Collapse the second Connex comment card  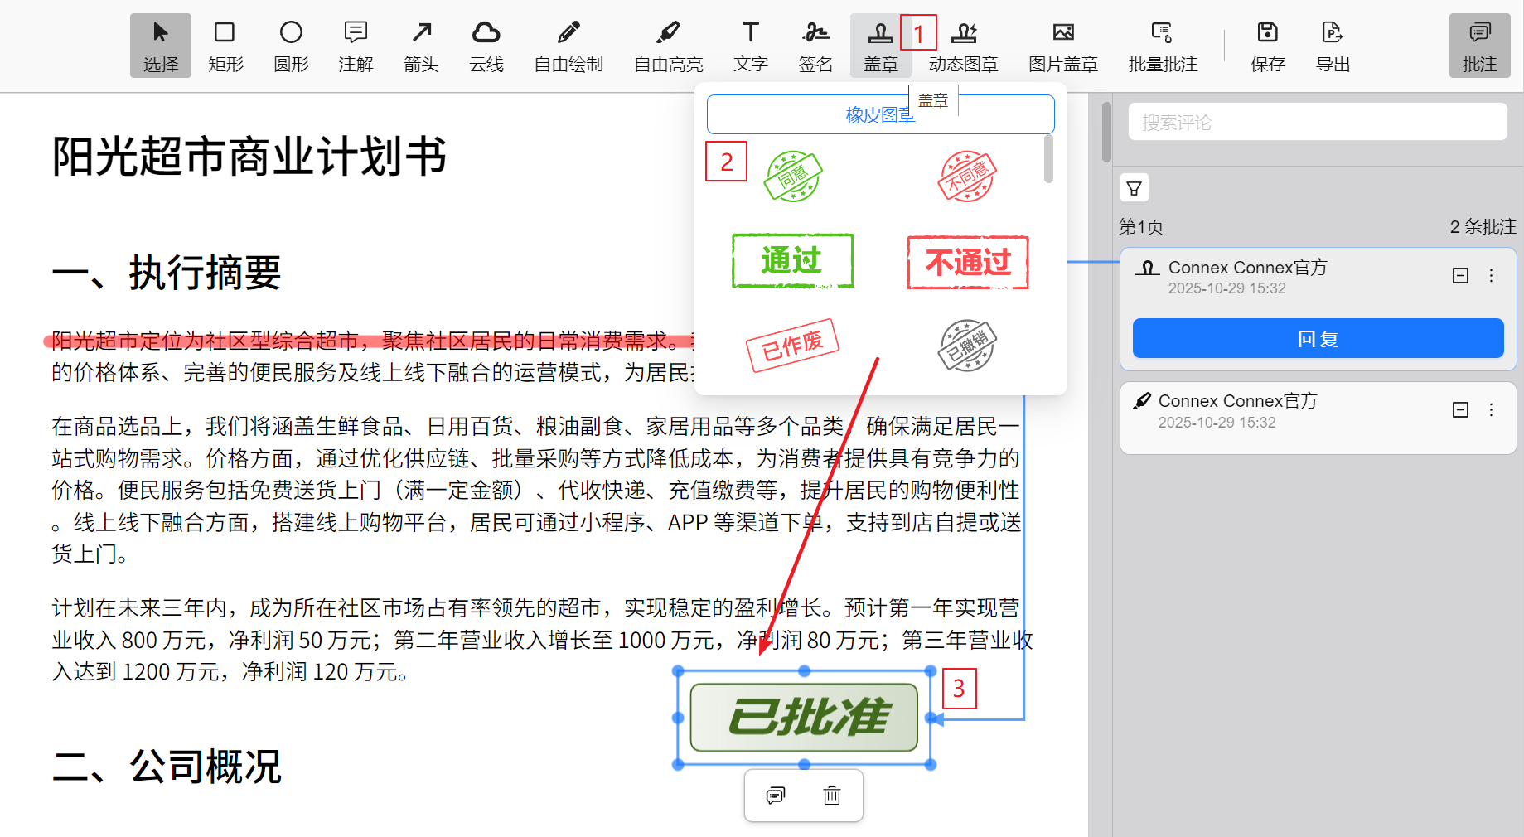click(x=1460, y=410)
